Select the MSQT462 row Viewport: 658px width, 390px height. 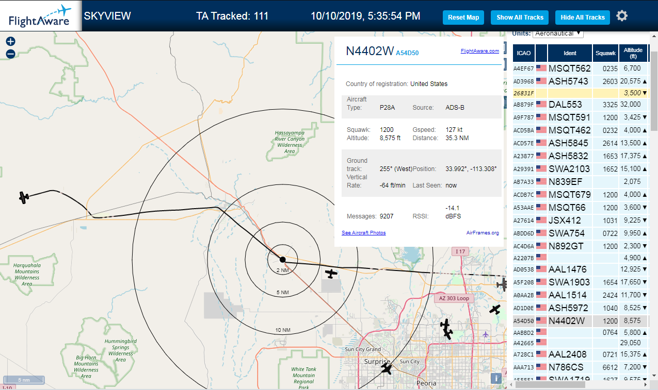[x=581, y=130]
